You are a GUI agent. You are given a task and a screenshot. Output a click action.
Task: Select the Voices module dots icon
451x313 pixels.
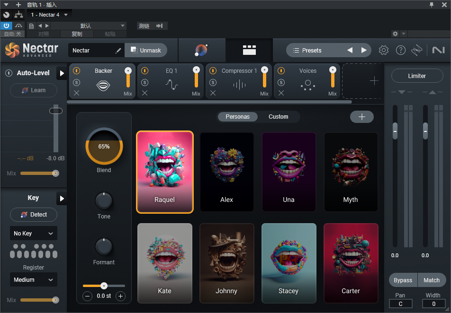point(308,85)
